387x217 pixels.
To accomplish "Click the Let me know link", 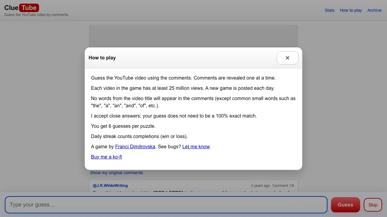I will tap(196, 146).
